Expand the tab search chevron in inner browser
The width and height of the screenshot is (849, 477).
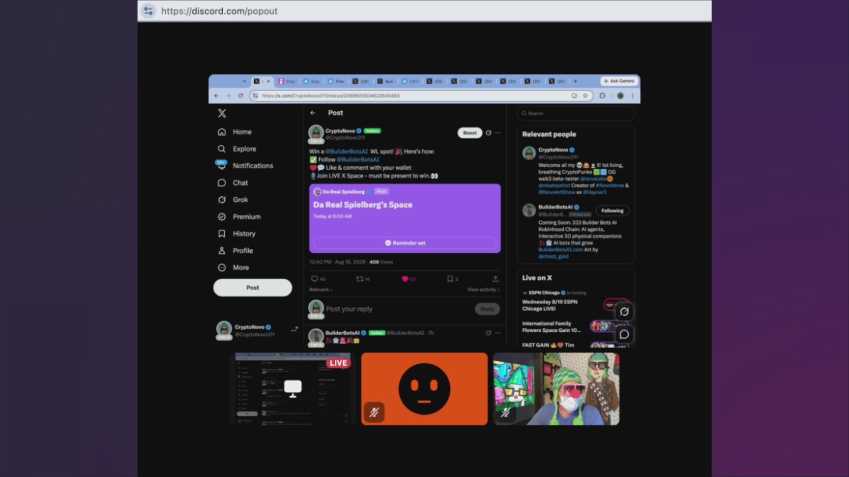244,81
